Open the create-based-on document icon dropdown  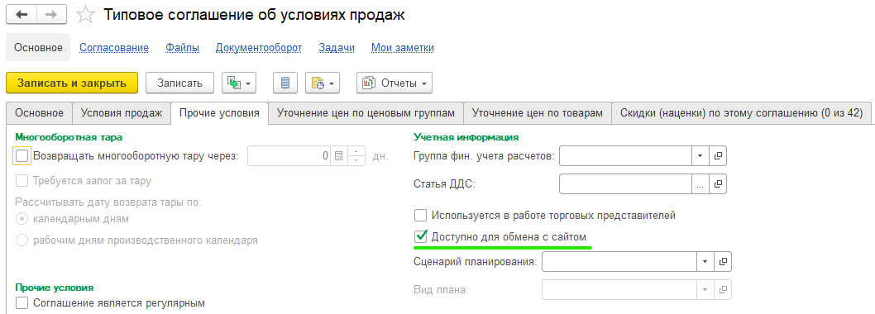point(239,83)
